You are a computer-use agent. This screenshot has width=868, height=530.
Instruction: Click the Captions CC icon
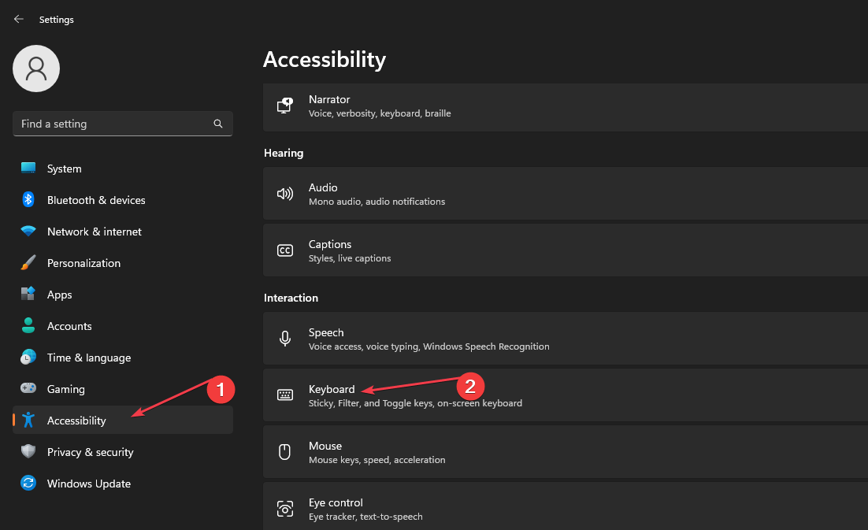point(285,250)
